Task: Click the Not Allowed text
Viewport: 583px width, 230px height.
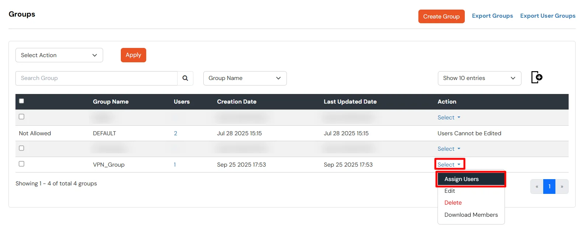Action: pyautogui.click(x=35, y=133)
